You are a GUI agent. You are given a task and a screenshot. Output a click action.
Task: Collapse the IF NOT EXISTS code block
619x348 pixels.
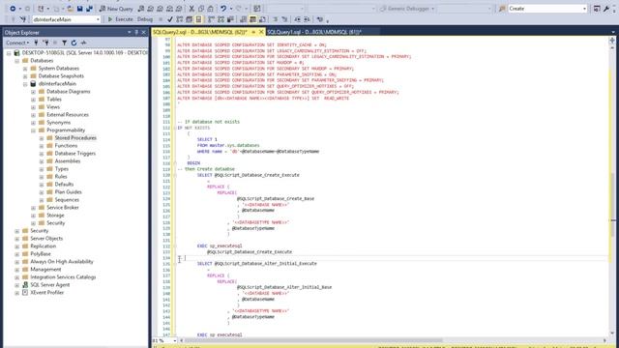tap(175, 128)
